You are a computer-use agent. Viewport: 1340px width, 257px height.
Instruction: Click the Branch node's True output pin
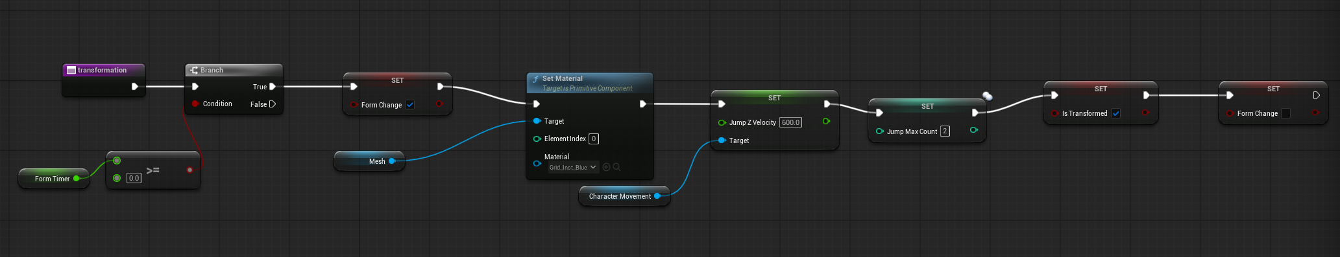[x=273, y=86]
